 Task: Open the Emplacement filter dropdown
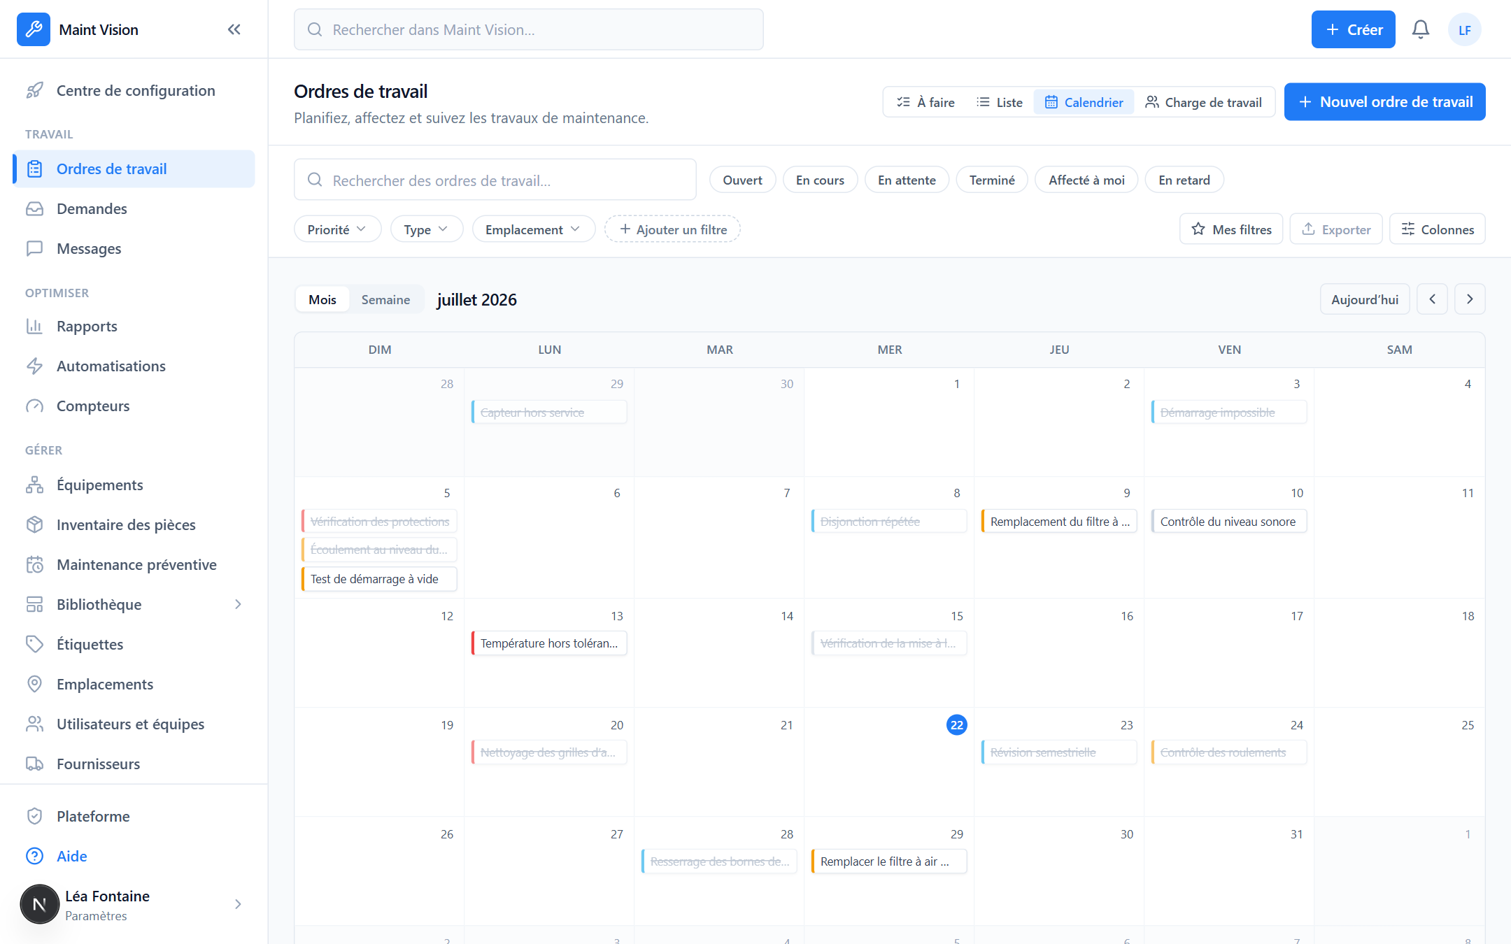tap(533, 229)
